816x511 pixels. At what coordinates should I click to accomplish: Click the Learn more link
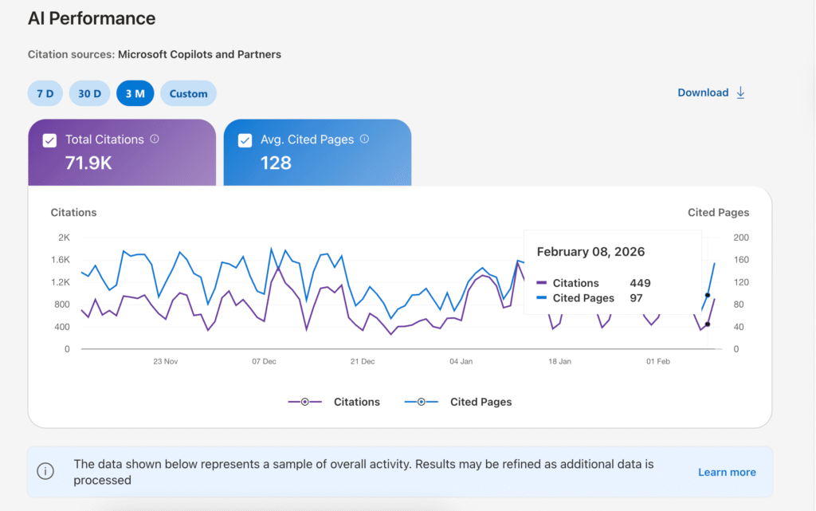(726, 472)
